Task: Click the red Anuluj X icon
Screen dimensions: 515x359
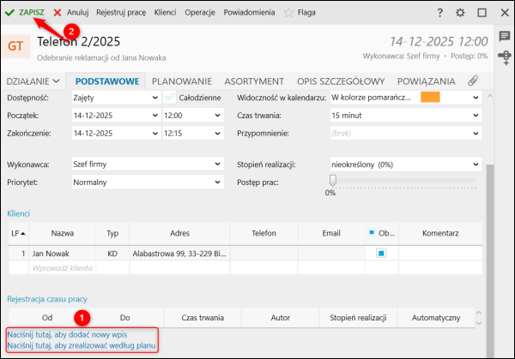Action: pos(58,13)
